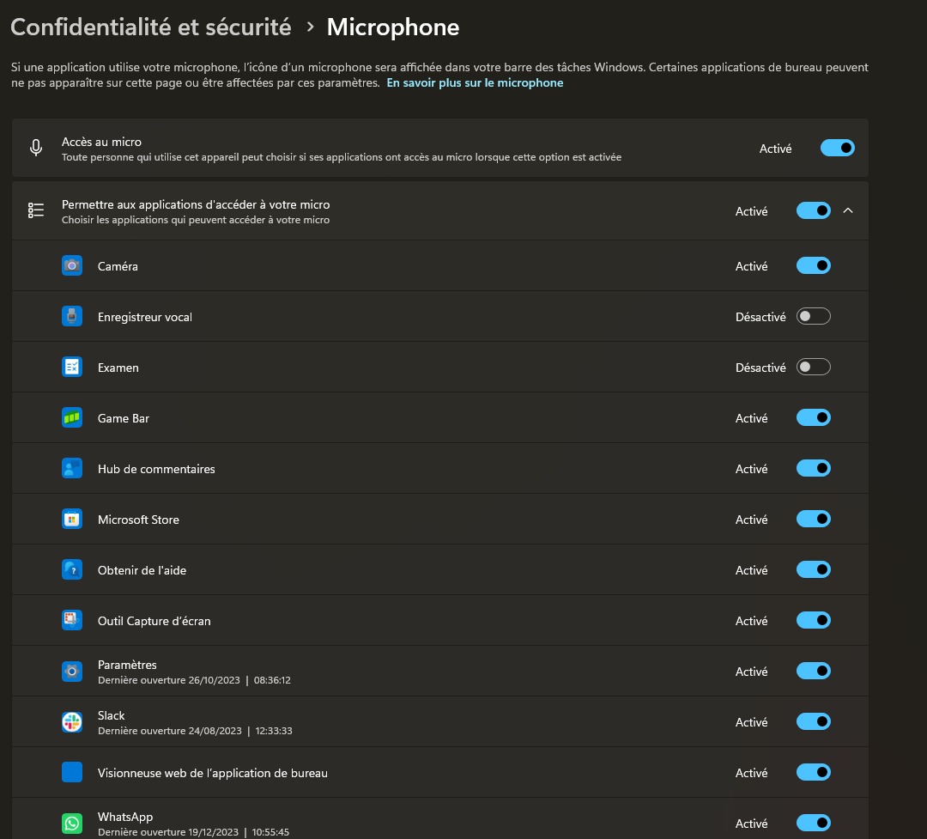Toggle off Obtenir de l'aide microphone access

tap(813, 570)
